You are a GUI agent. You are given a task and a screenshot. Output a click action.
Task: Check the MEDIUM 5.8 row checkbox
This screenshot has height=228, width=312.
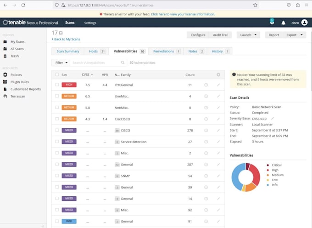[x=57, y=108]
